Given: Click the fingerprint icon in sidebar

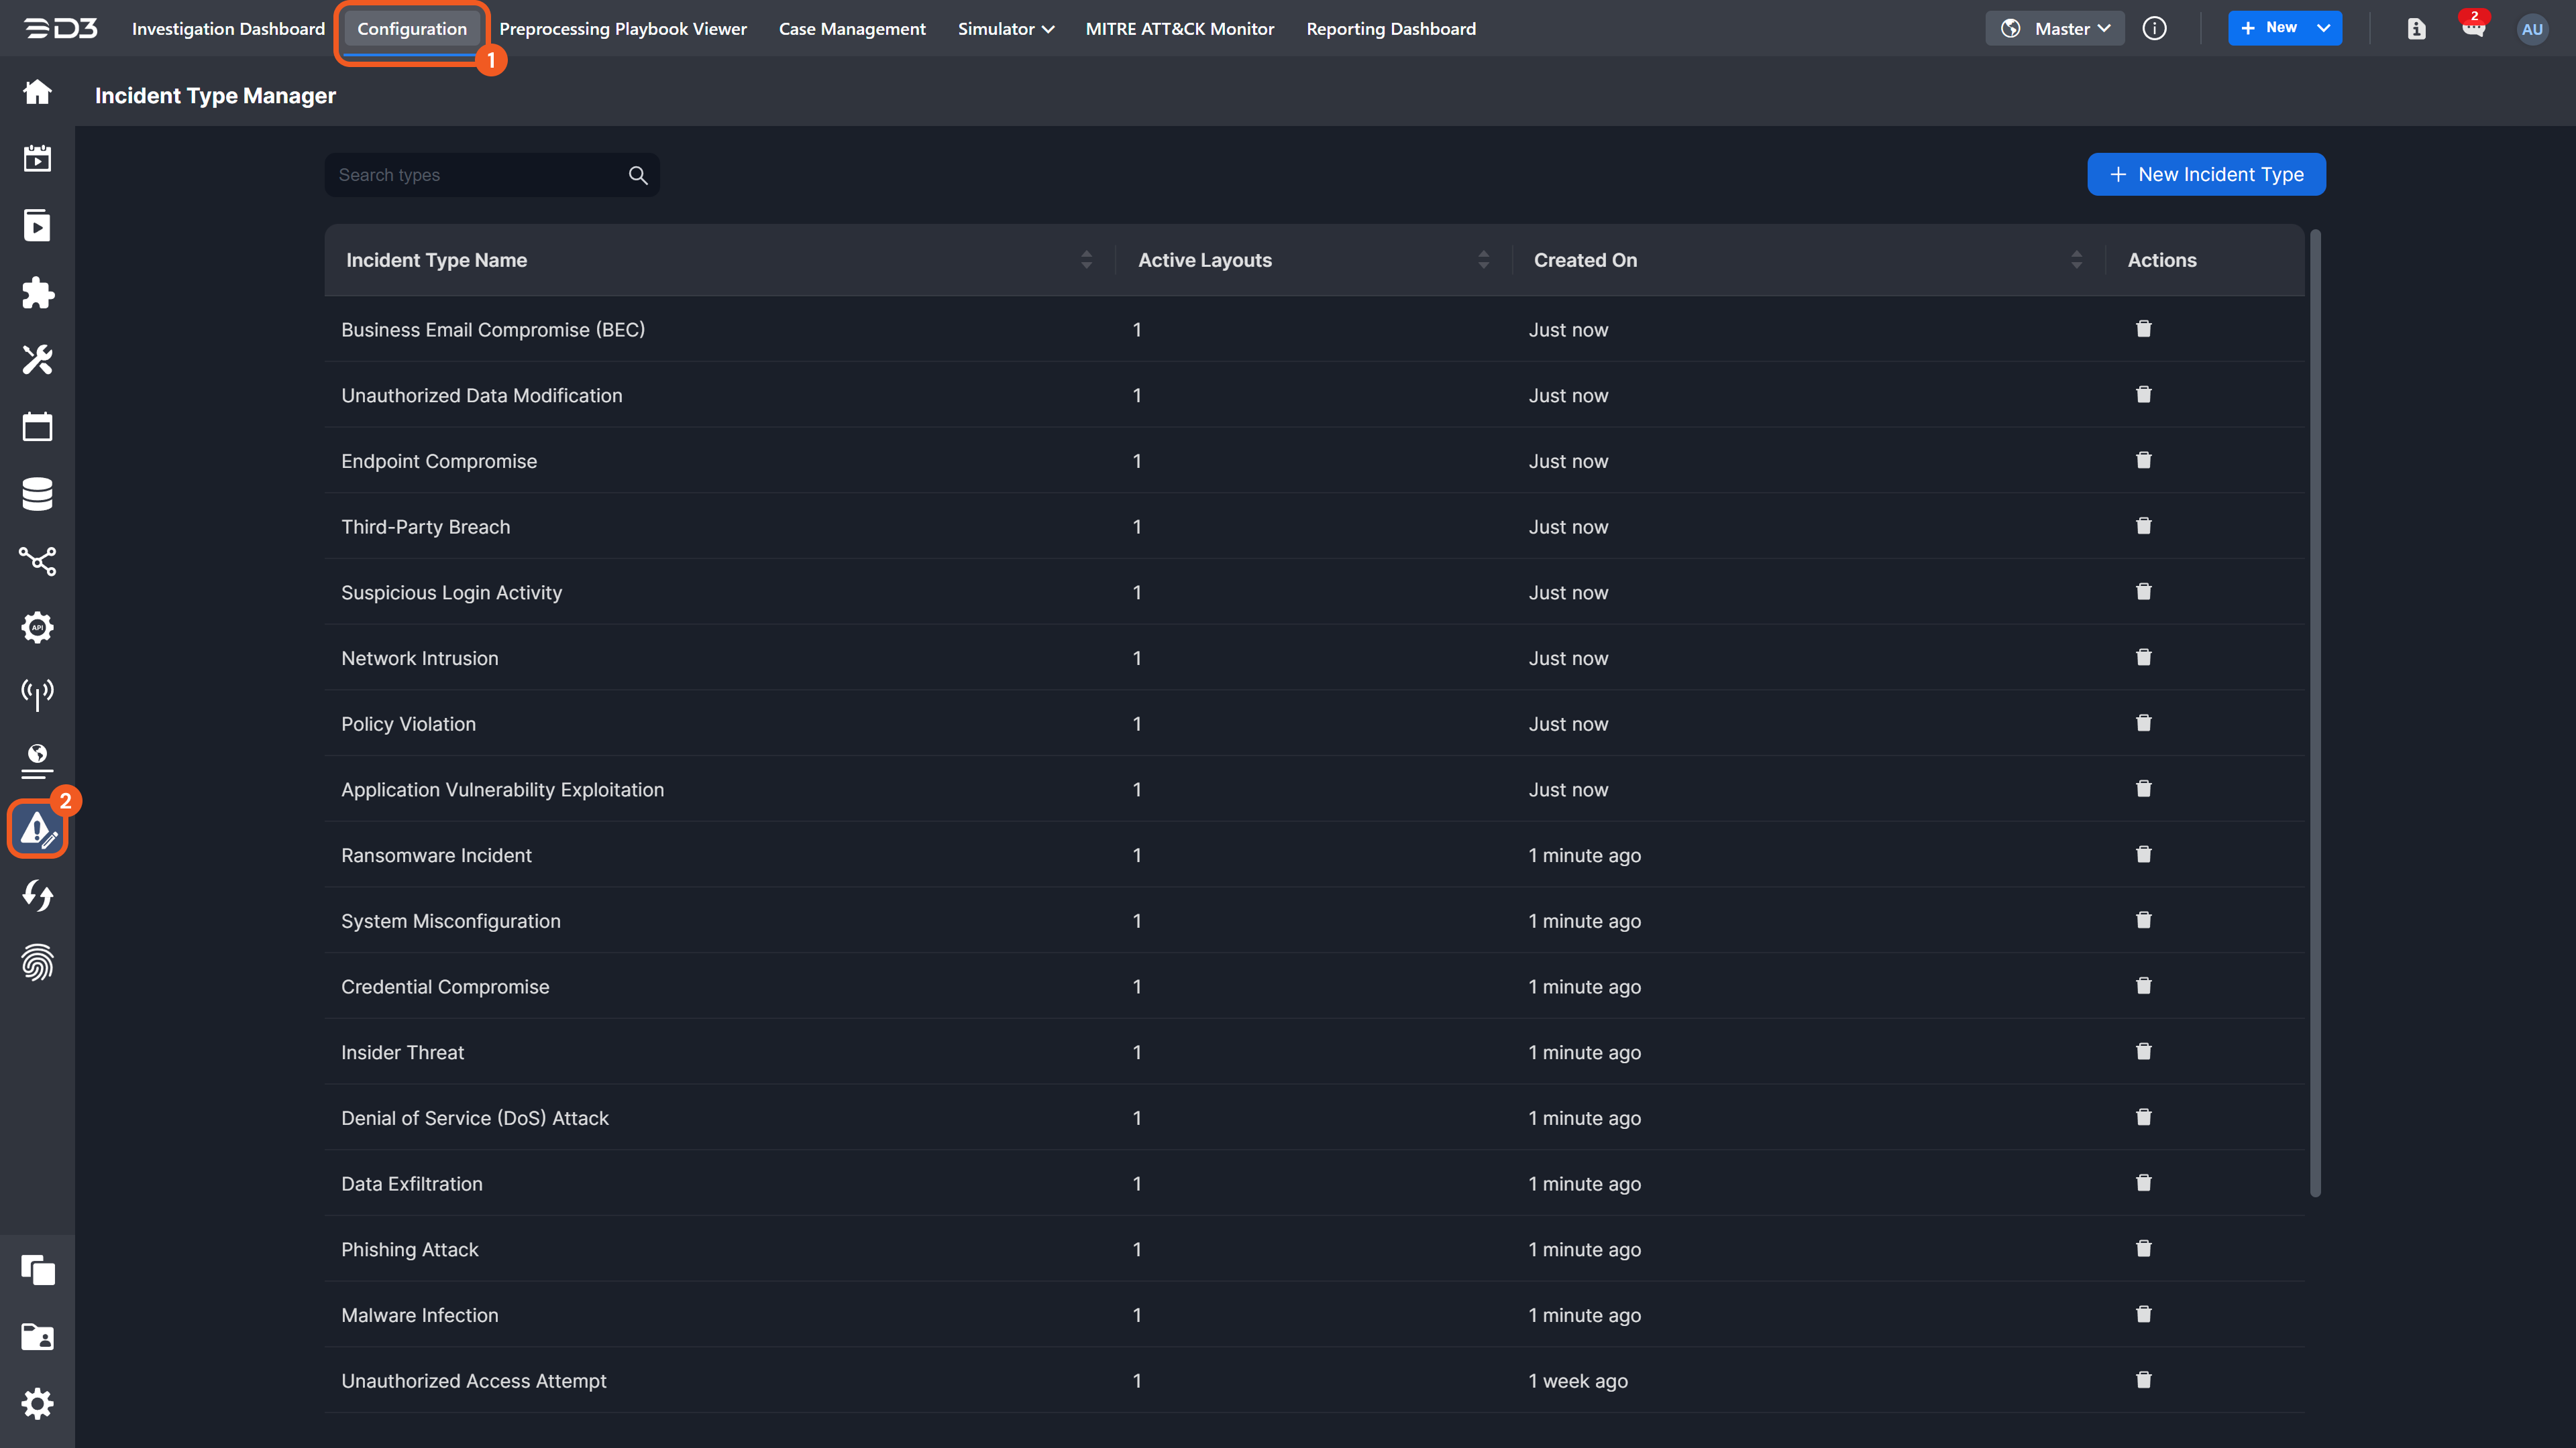Looking at the screenshot, I should tap(37, 963).
